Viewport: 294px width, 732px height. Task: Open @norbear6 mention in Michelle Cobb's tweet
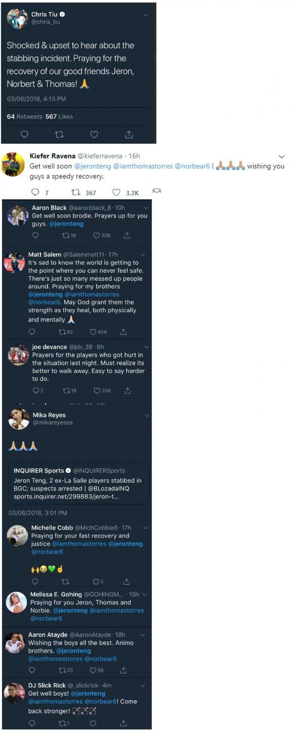click(47, 552)
